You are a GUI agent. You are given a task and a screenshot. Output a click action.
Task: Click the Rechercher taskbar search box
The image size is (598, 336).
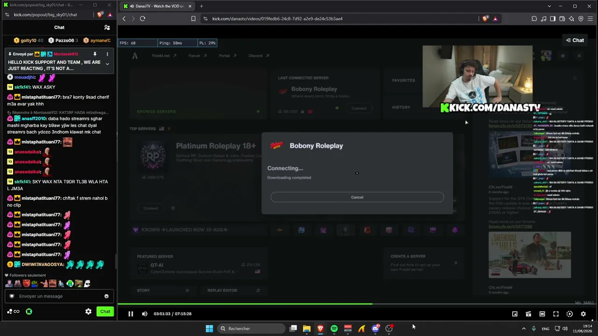[x=251, y=329]
